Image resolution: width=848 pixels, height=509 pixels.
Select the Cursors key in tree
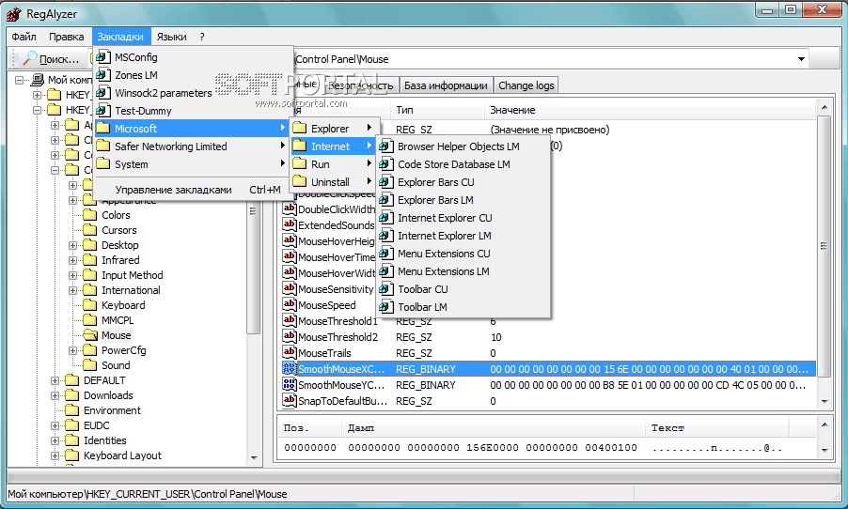[x=119, y=230]
